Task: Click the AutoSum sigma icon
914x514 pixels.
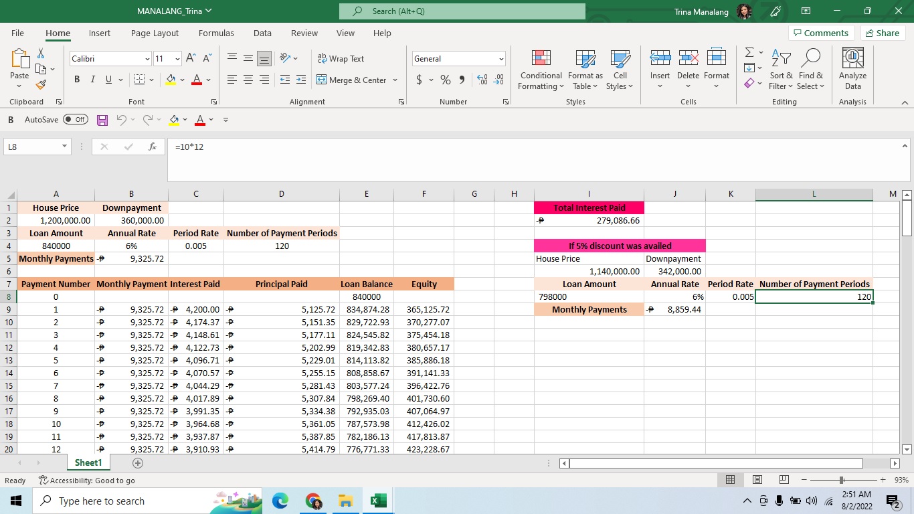Action: [749, 53]
